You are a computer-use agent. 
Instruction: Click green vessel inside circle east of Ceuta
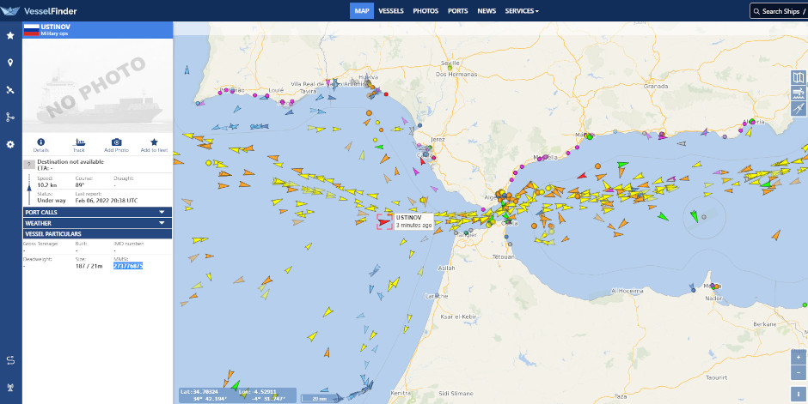(x=695, y=216)
